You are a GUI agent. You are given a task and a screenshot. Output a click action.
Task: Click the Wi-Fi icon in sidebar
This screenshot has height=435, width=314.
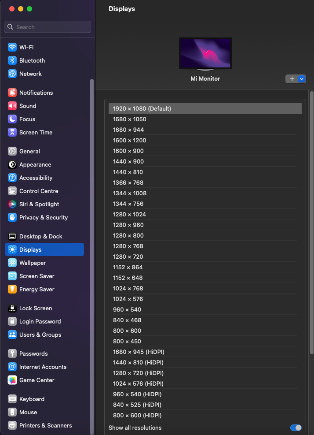[12, 47]
